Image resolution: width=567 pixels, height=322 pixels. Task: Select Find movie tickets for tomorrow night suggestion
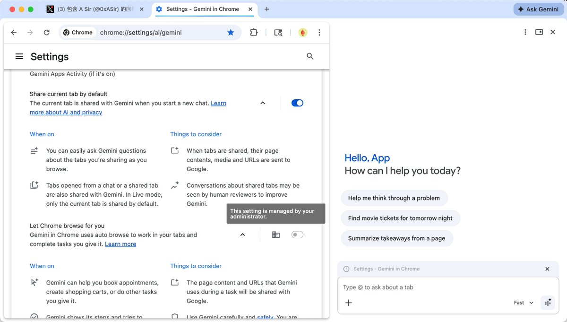(400, 218)
